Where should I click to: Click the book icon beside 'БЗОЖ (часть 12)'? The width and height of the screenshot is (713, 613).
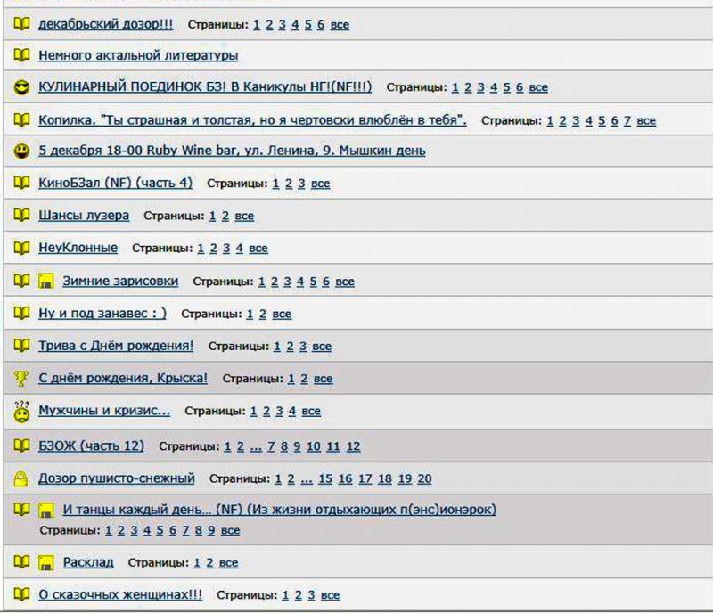point(21,445)
